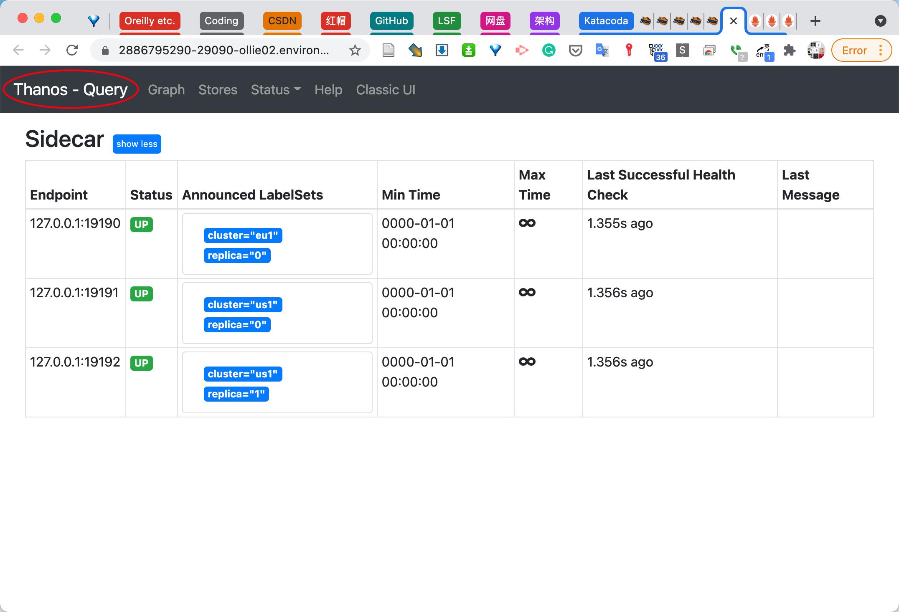899x612 pixels.
Task: Switch to Classic UI
Action: coord(386,90)
